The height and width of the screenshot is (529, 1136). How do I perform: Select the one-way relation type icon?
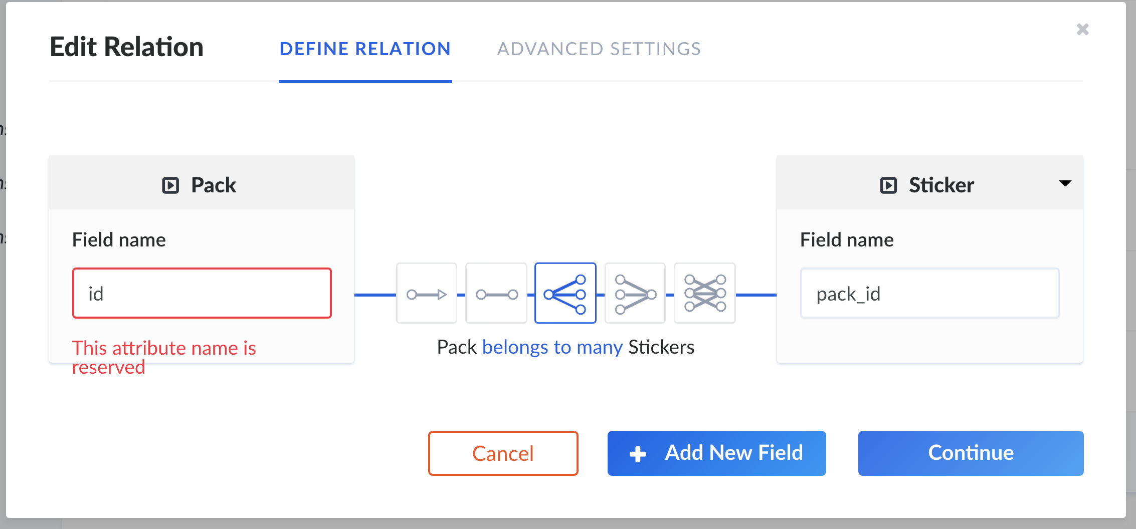point(426,294)
